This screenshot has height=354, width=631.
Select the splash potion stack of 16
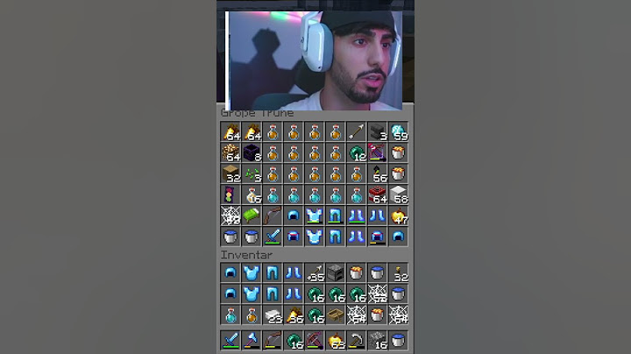point(252,195)
